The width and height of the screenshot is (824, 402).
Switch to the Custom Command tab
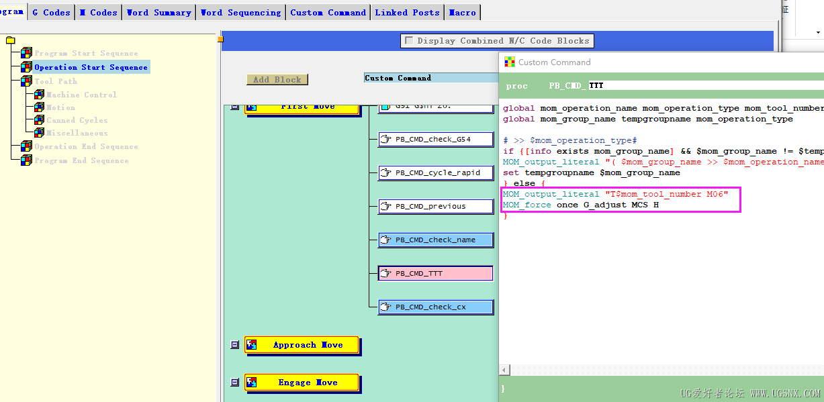tap(328, 12)
